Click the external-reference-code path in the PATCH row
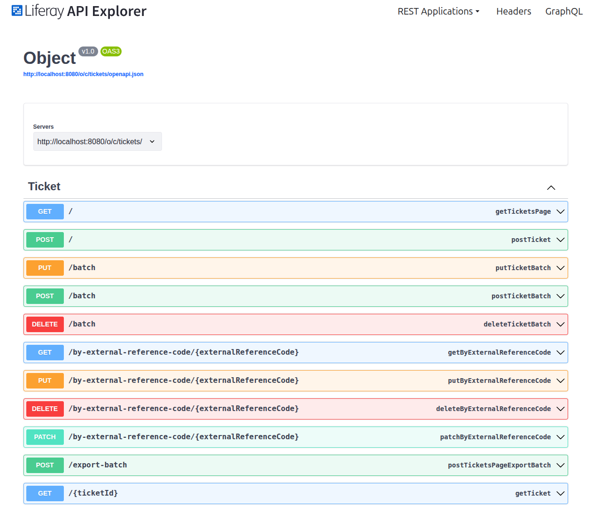The image size is (600, 505). coord(184,437)
